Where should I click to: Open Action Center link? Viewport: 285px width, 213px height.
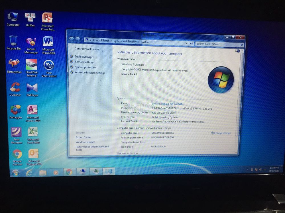click(84, 137)
